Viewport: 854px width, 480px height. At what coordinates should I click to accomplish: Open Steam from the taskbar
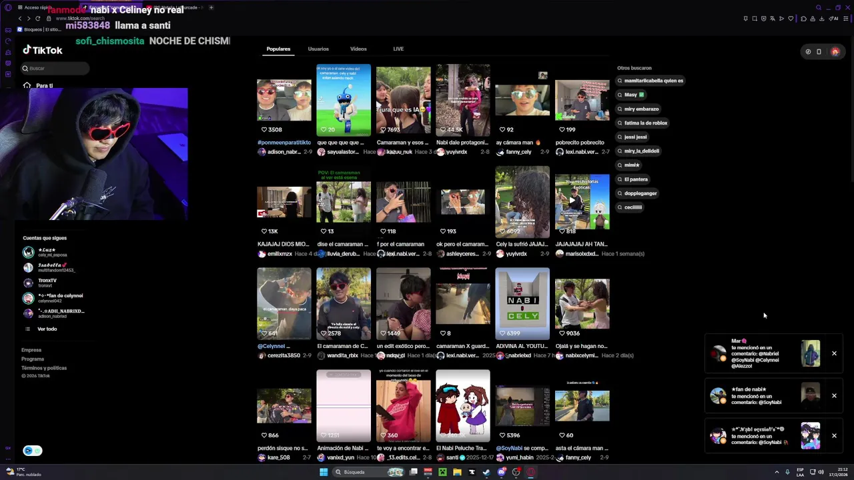pos(486,472)
